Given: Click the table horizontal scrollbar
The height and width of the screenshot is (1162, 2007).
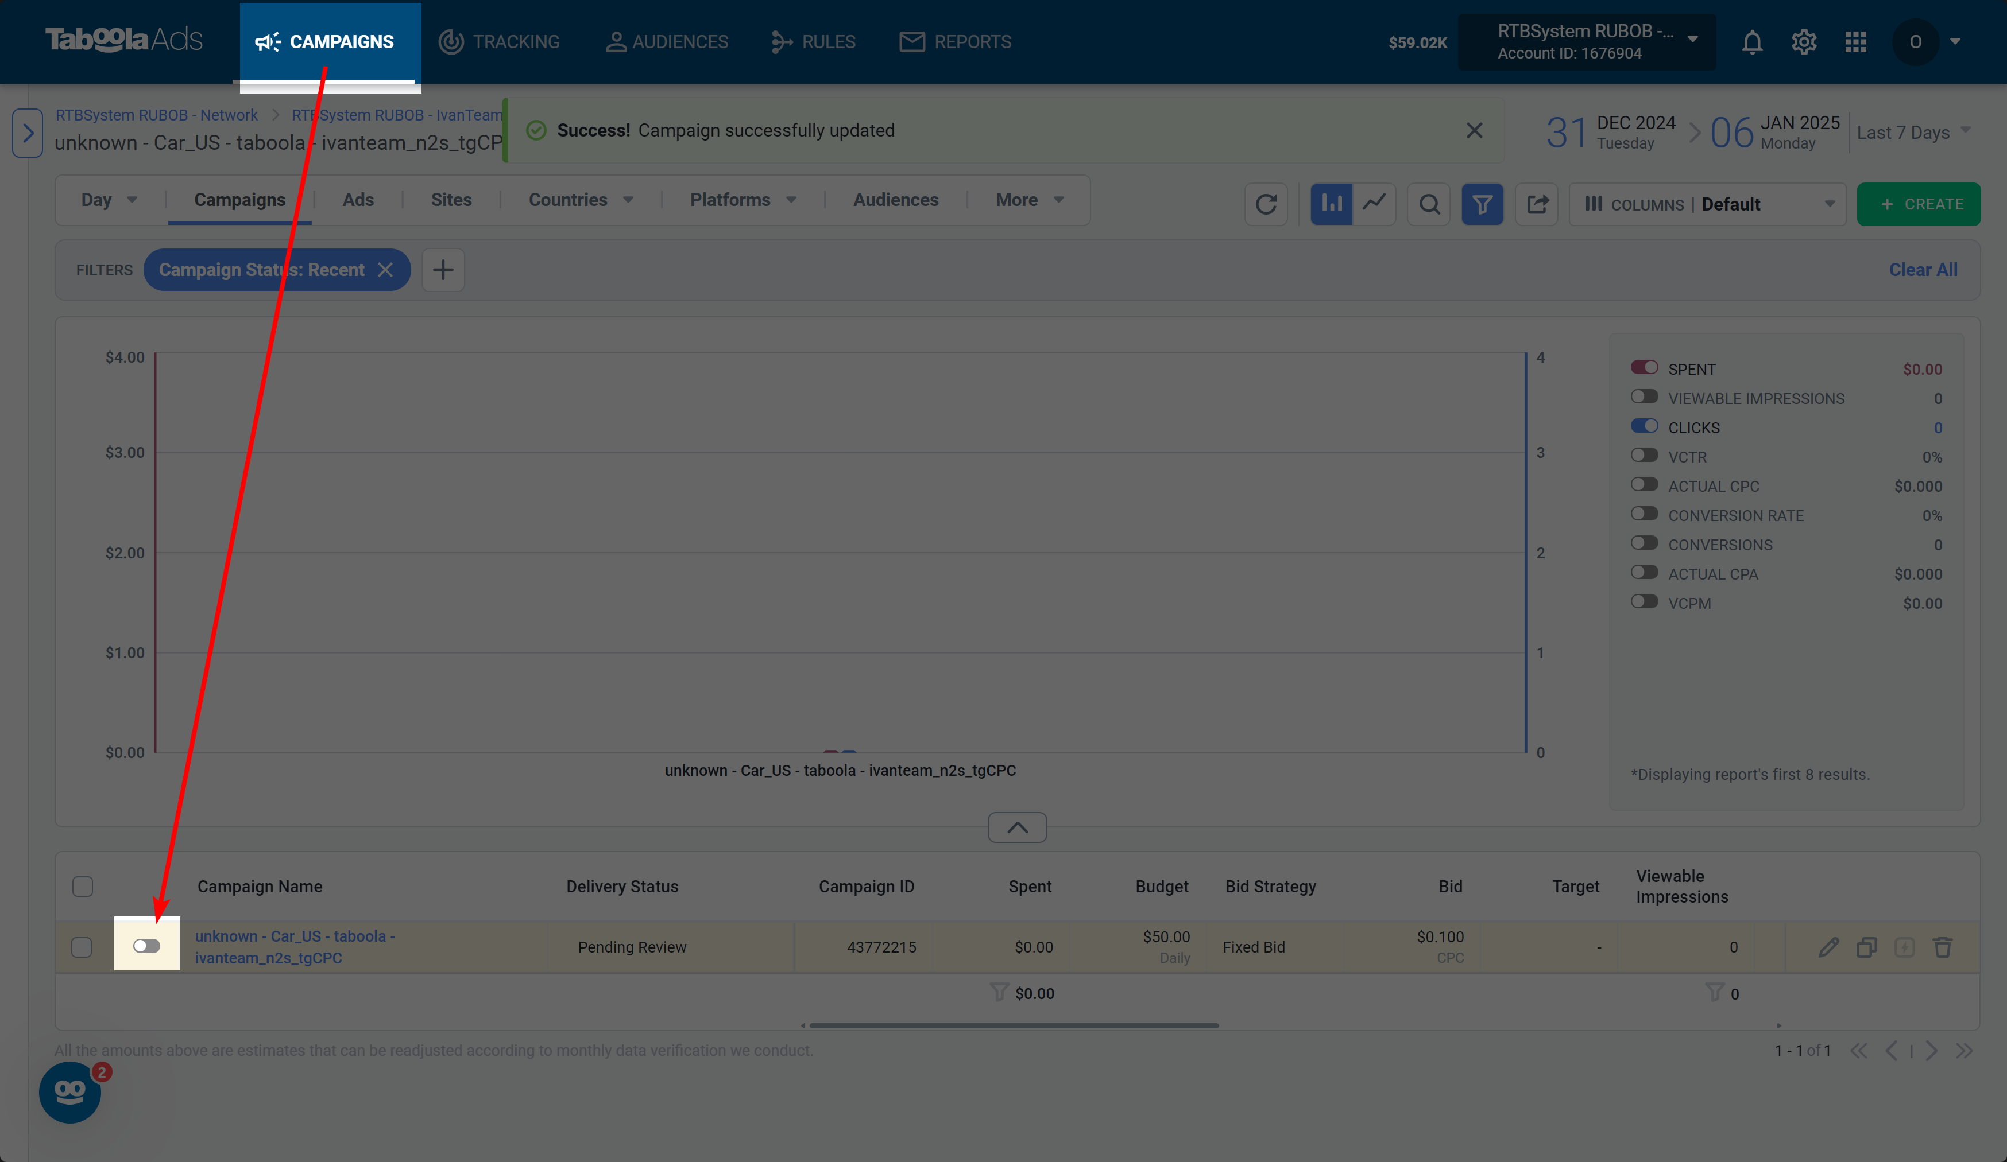Looking at the screenshot, I should pyautogui.click(x=1013, y=1025).
